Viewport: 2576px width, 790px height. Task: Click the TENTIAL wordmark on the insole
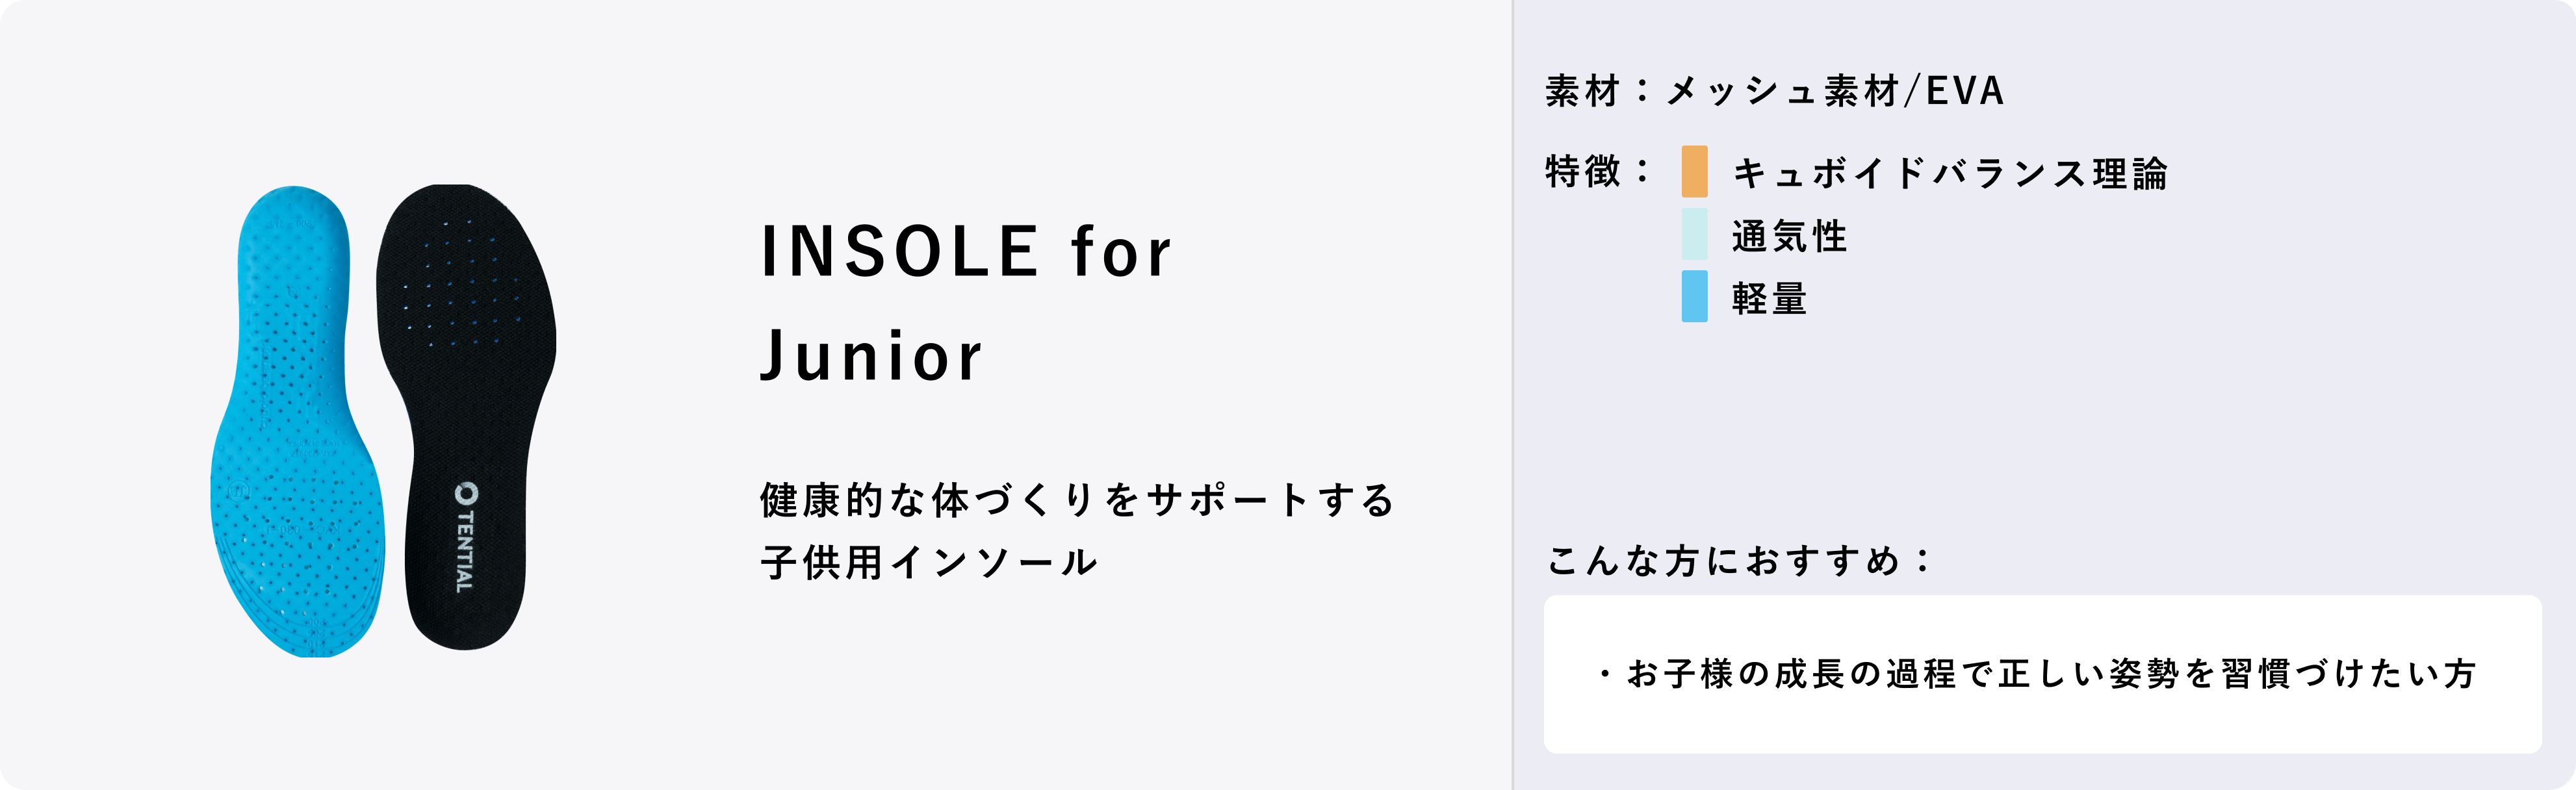(465, 552)
